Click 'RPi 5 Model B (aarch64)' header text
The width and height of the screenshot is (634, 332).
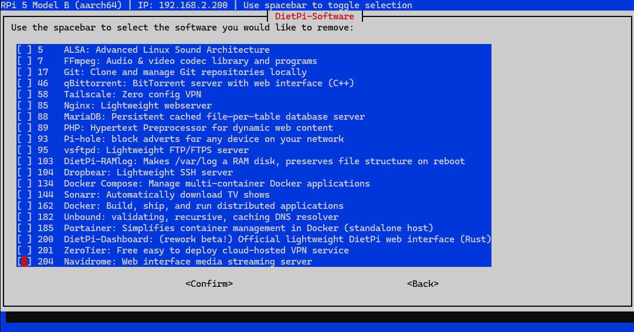[61, 5]
